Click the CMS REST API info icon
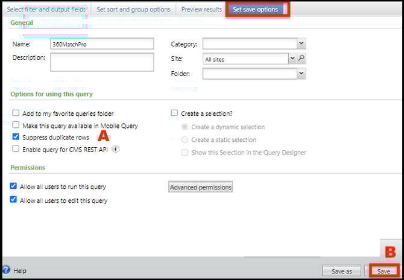The height and width of the screenshot is (280, 404). point(116,149)
